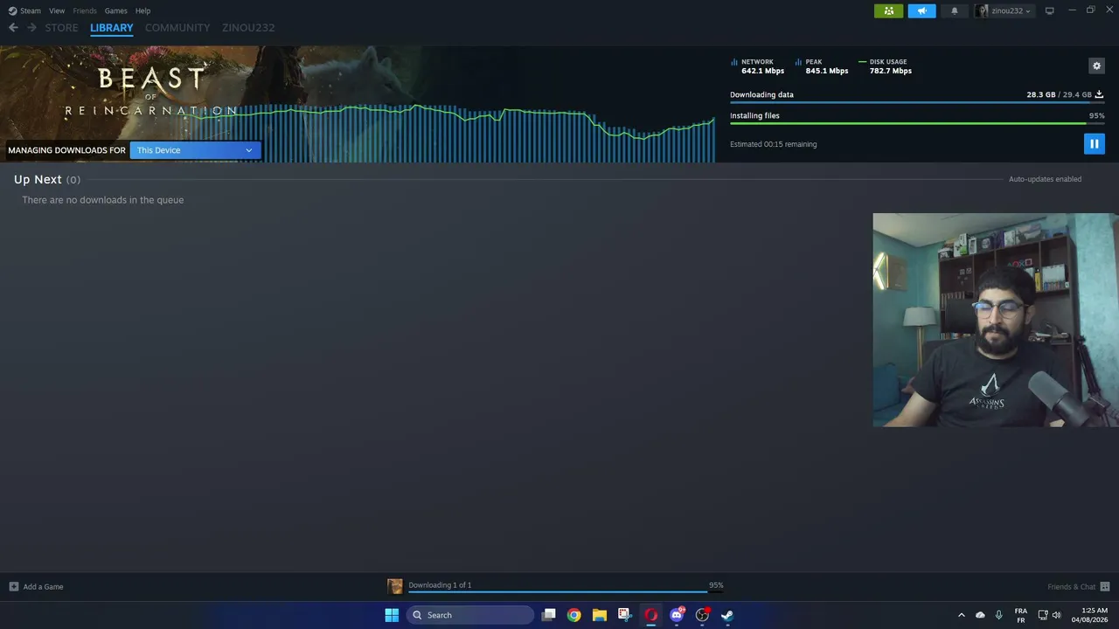The width and height of the screenshot is (1119, 629).
Task: Open download settings gear
Action: pyautogui.click(x=1096, y=66)
